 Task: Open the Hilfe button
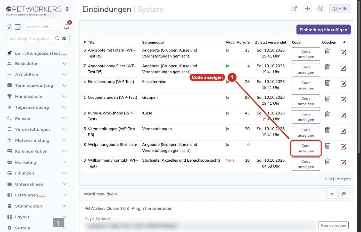pyautogui.click(x=340, y=9)
